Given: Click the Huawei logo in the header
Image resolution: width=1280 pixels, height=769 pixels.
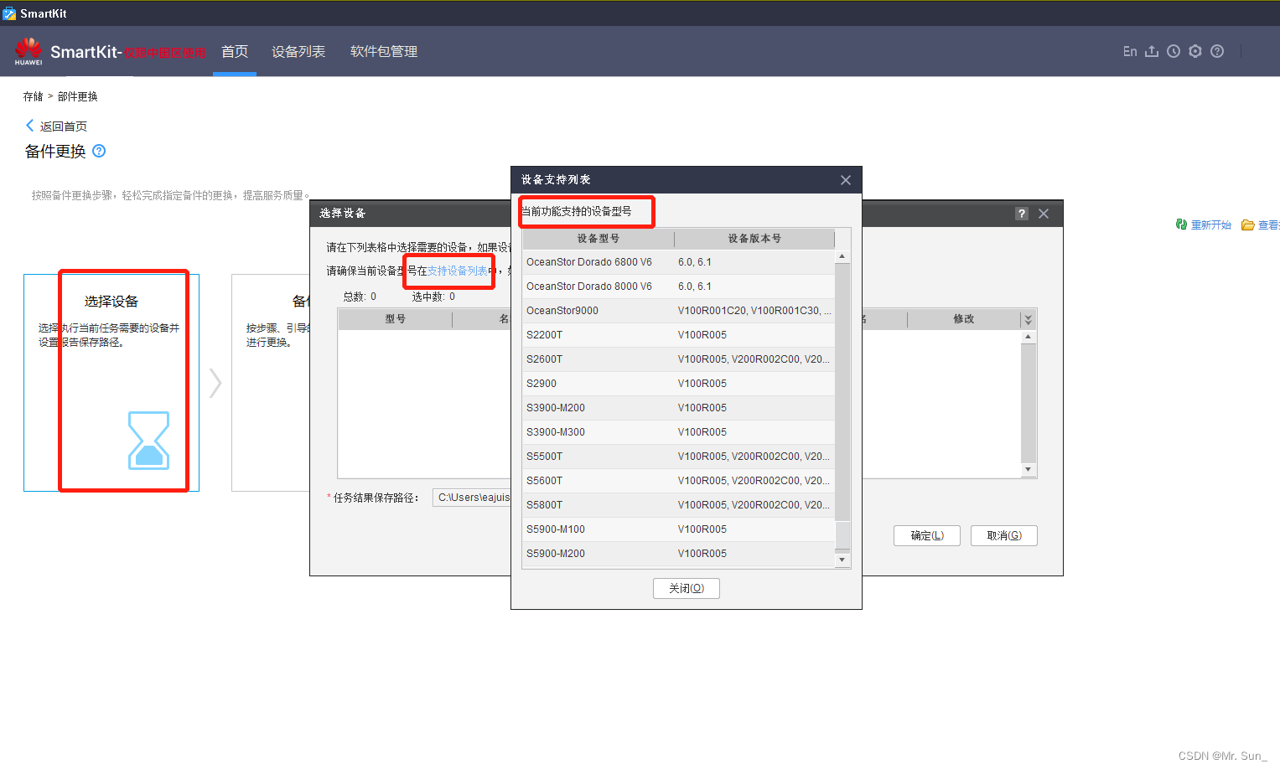Looking at the screenshot, I should [29, 50].
